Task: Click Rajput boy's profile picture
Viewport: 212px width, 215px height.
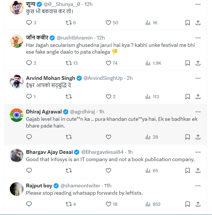Action: point(17,189)
